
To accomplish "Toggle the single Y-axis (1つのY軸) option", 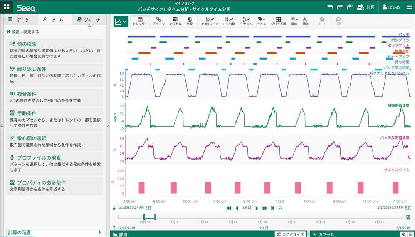I will point(229,21).
